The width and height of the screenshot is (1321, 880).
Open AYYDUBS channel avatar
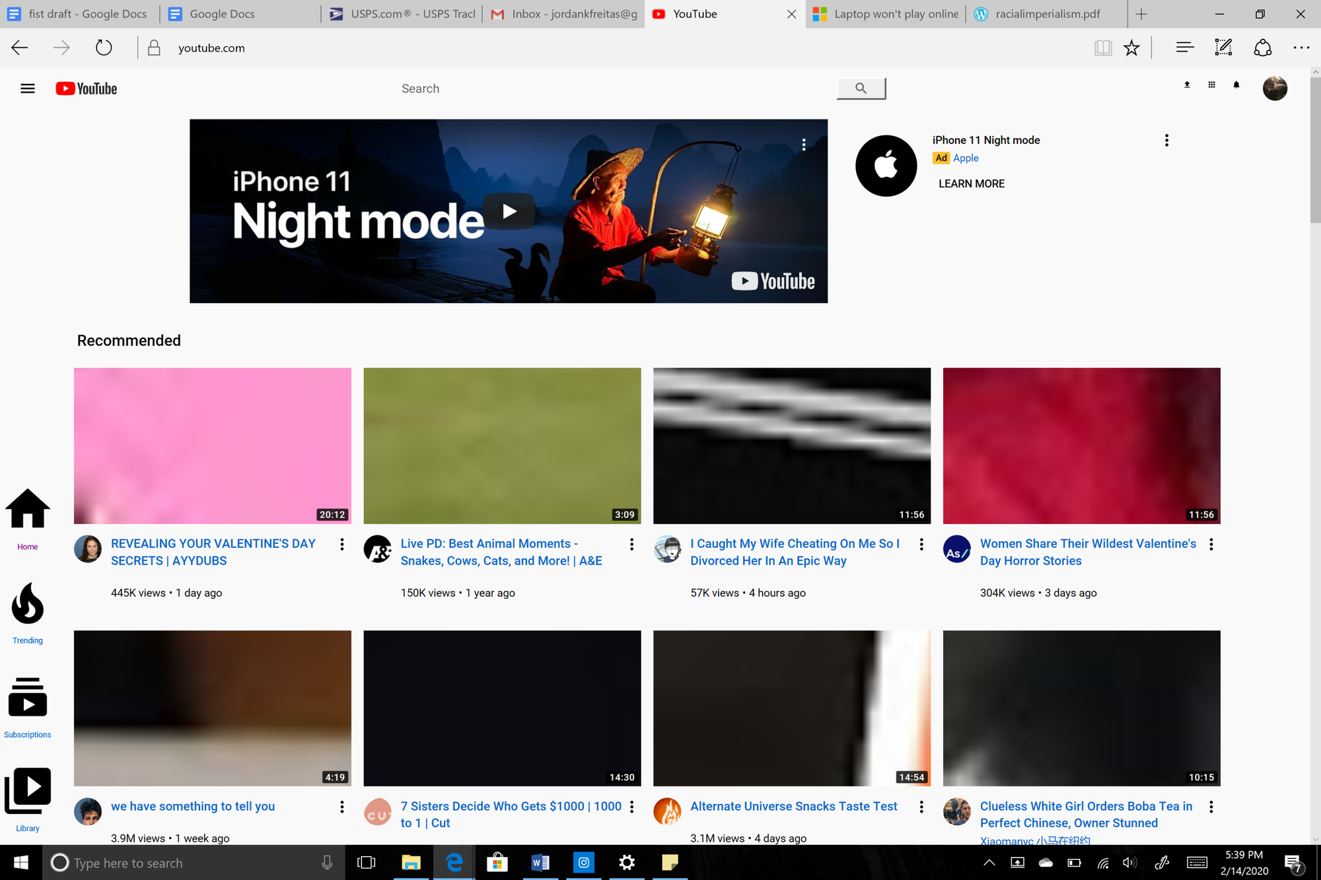pos(88,549)
